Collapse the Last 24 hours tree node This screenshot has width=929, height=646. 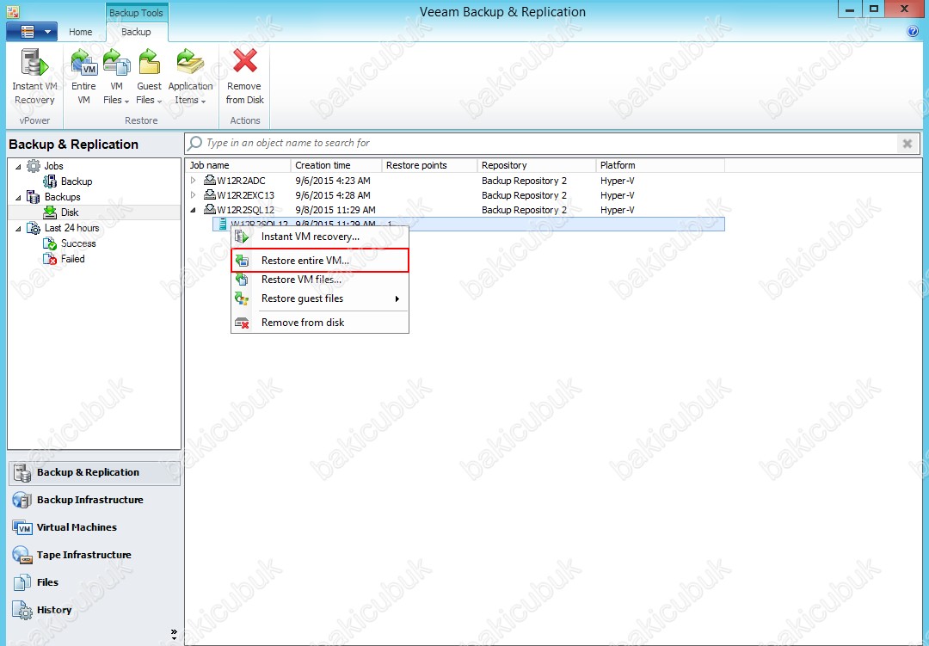pos(18,228)
